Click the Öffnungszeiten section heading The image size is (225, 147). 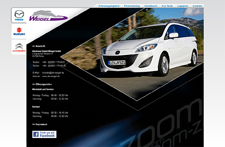click(x=42, y=84)
